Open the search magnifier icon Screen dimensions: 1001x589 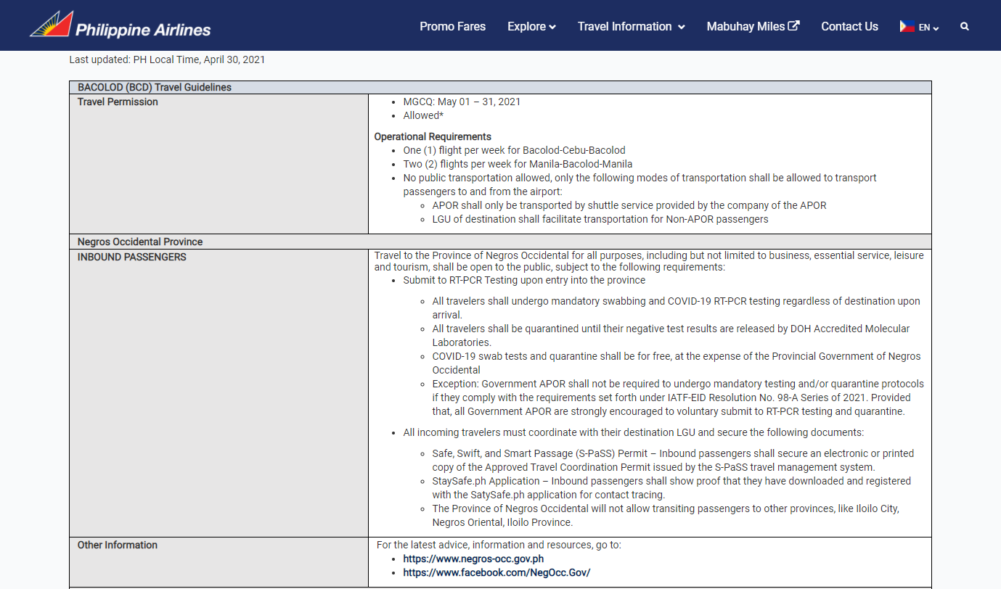coord(965,26)
